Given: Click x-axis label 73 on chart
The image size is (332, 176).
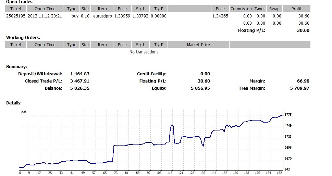Looking at the screenshot, I should 115,173.
